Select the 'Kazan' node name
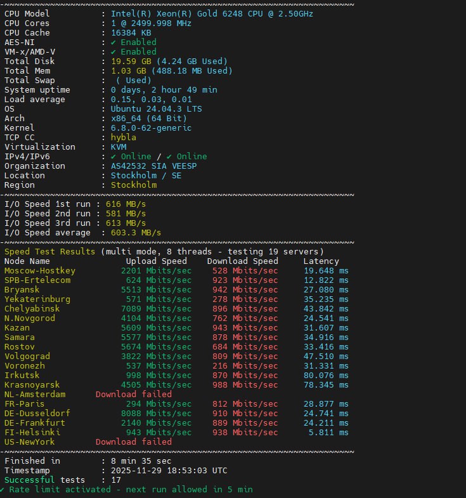466x498 pixels. (17, 328)
